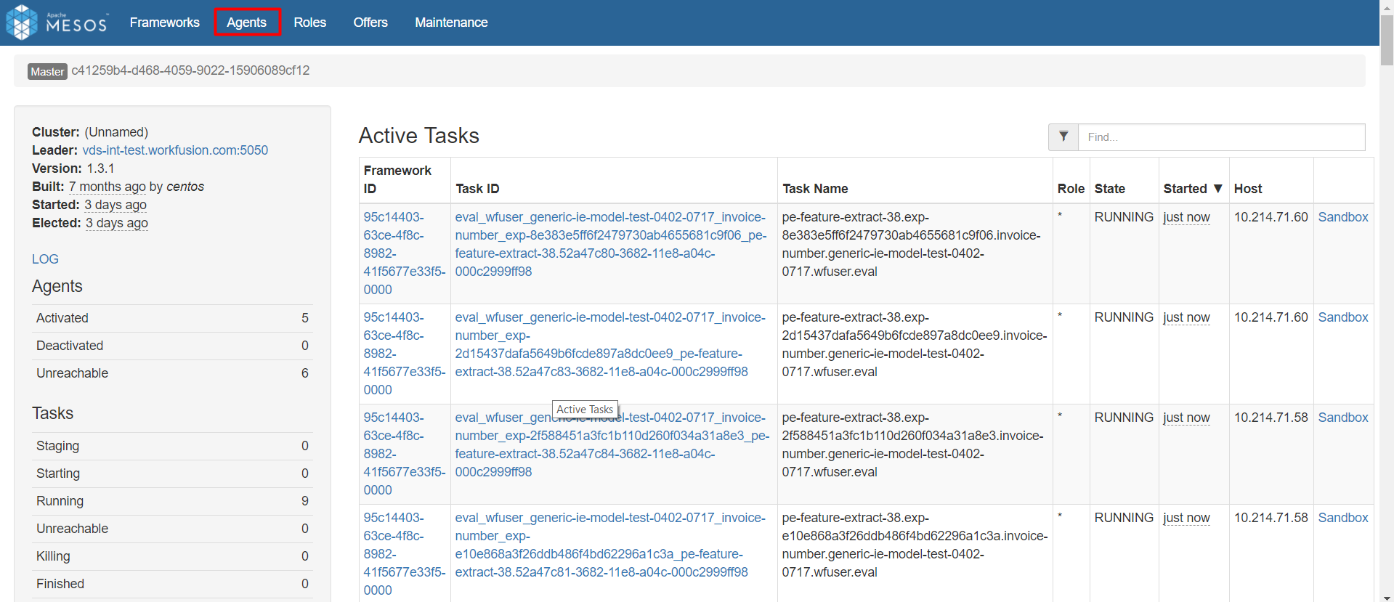Viewport: 1394px width, 602px height.
Task: Click Tasks section heading in sidebar
Action: (x=52, y=413)
